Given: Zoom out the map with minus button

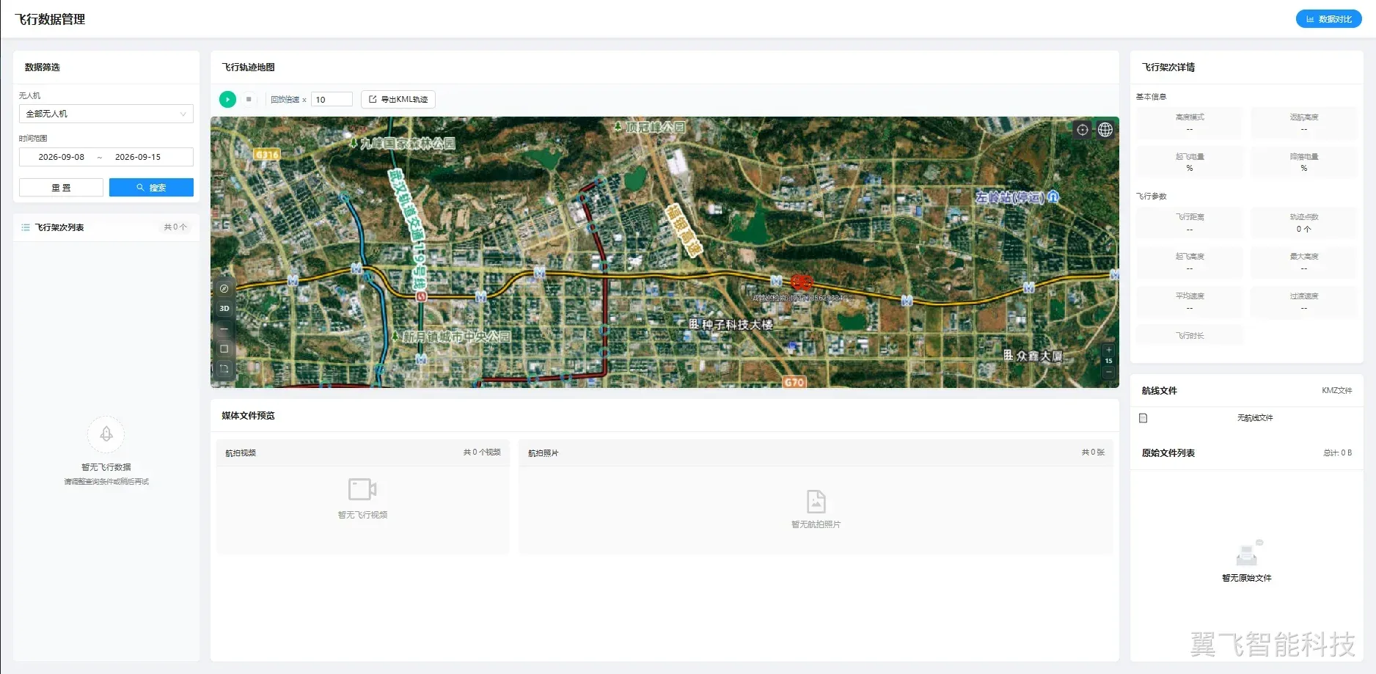Looking at the screenshot, I should [x=1109, y=372].
